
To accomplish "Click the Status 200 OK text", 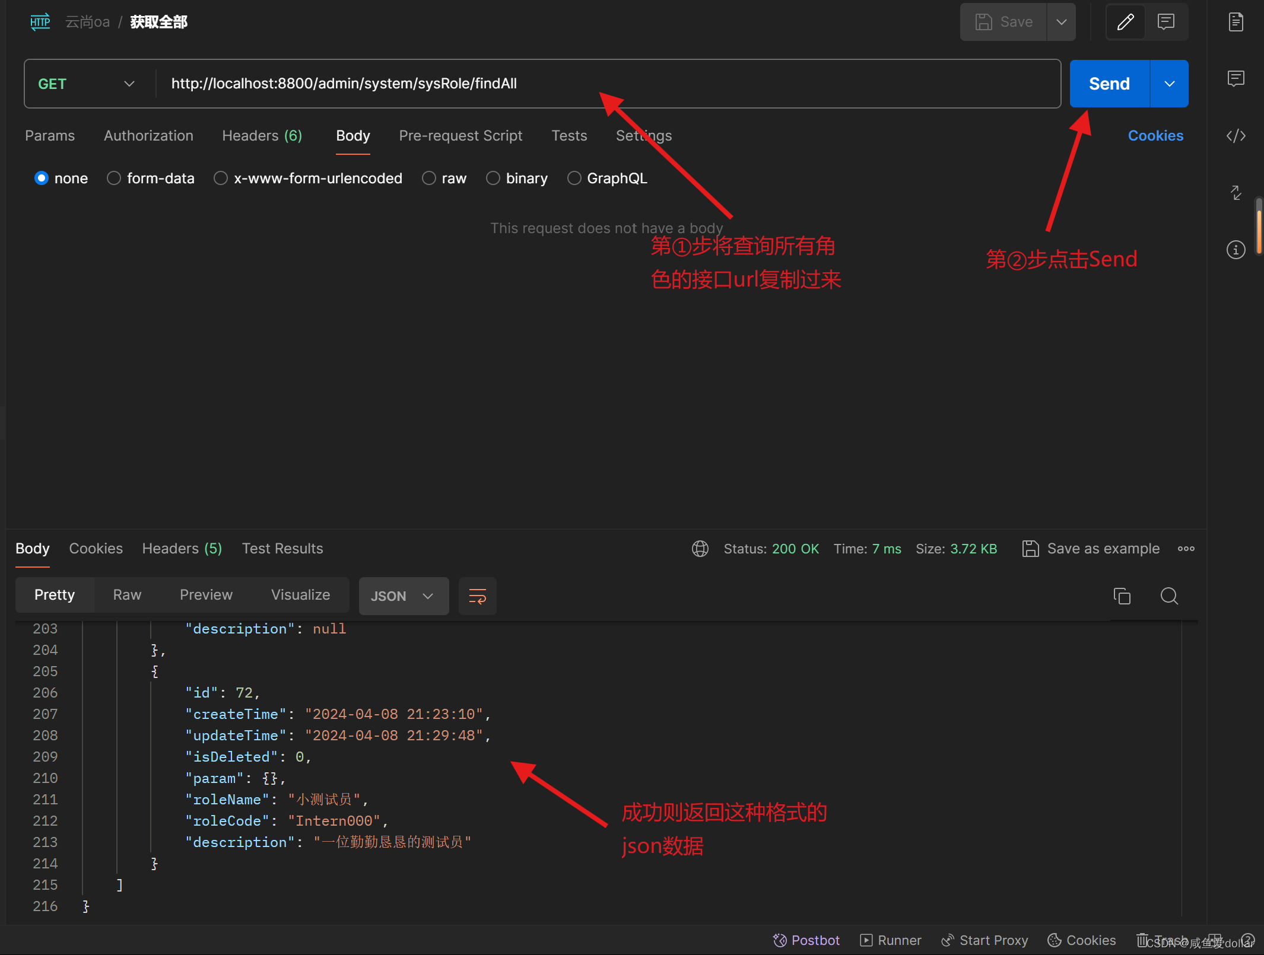I will pos(771,549).
